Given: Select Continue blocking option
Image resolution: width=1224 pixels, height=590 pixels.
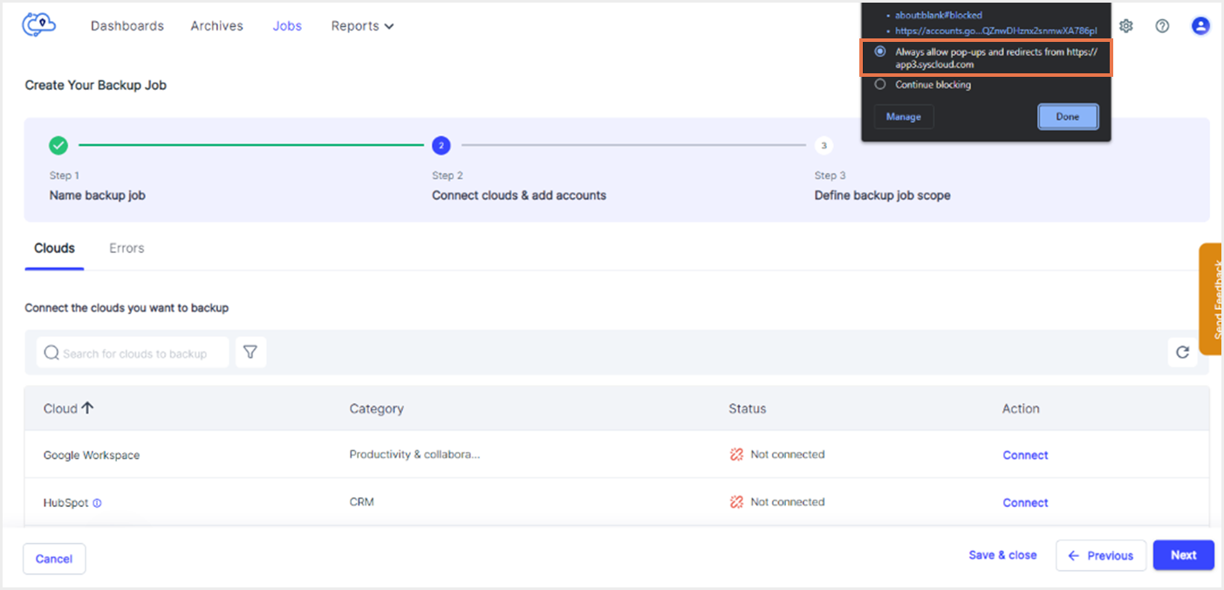Looking at the screenshot, I should coord(879,85).
